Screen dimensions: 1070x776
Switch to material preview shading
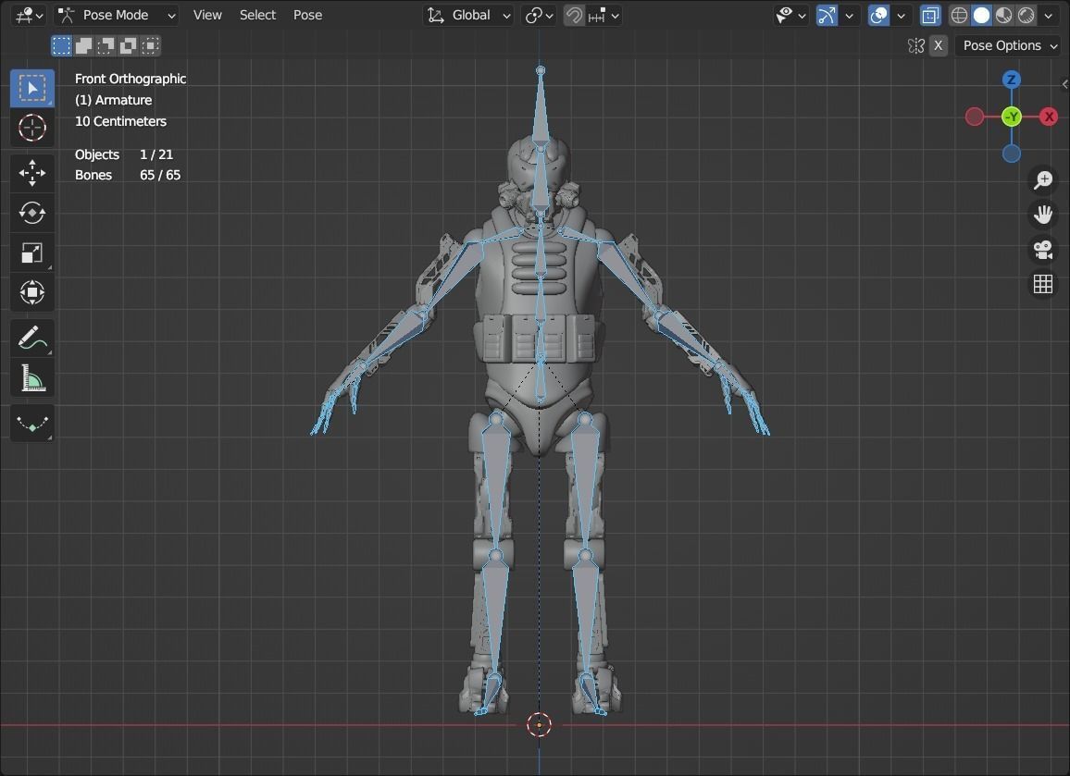(1003, 15)
